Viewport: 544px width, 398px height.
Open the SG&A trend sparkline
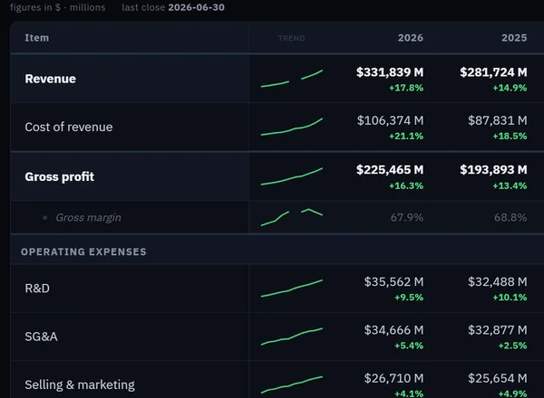click(x=292, y=336)
